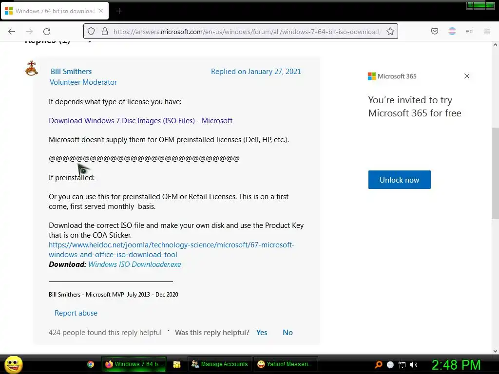This screenshot has height=374, width=499.
Task: Click the Replied on January 27, 2021 link
Action: click(x=256, y=71)
